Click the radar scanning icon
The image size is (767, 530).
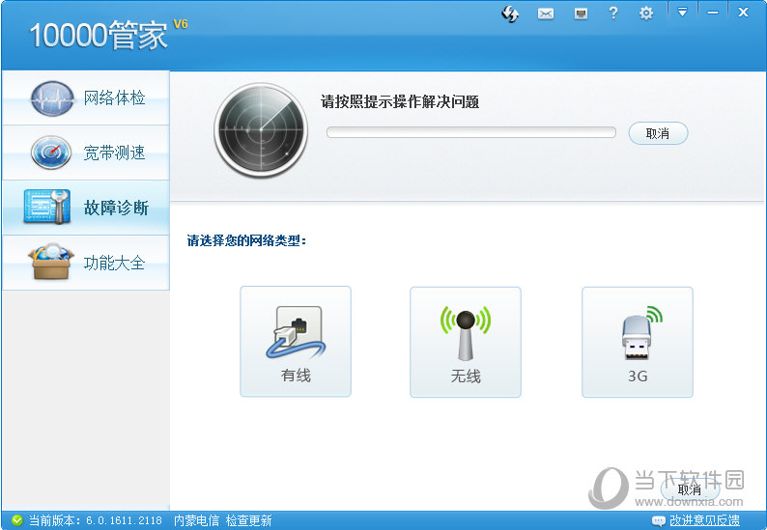click(261, 130)
